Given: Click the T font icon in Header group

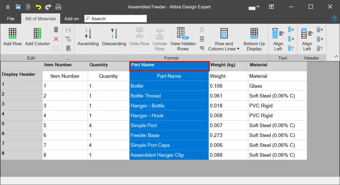Looking at the screenshot, I should click(x=320, y=48).
